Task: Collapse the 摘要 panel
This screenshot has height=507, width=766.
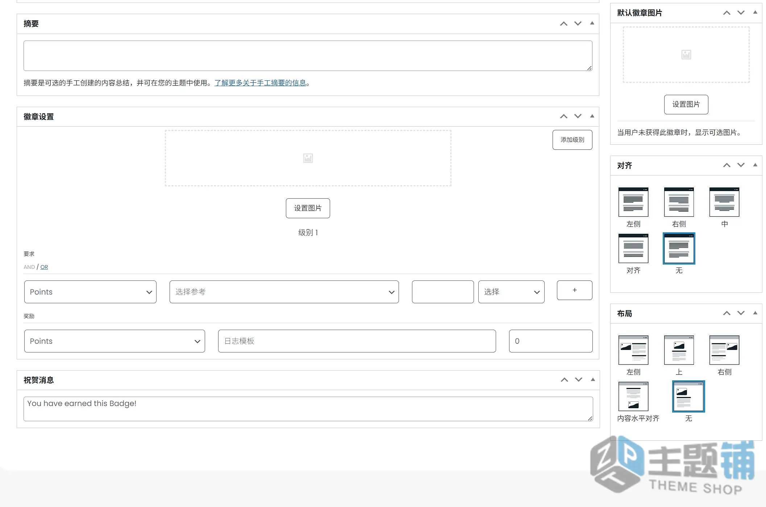Action: point(592,24)
